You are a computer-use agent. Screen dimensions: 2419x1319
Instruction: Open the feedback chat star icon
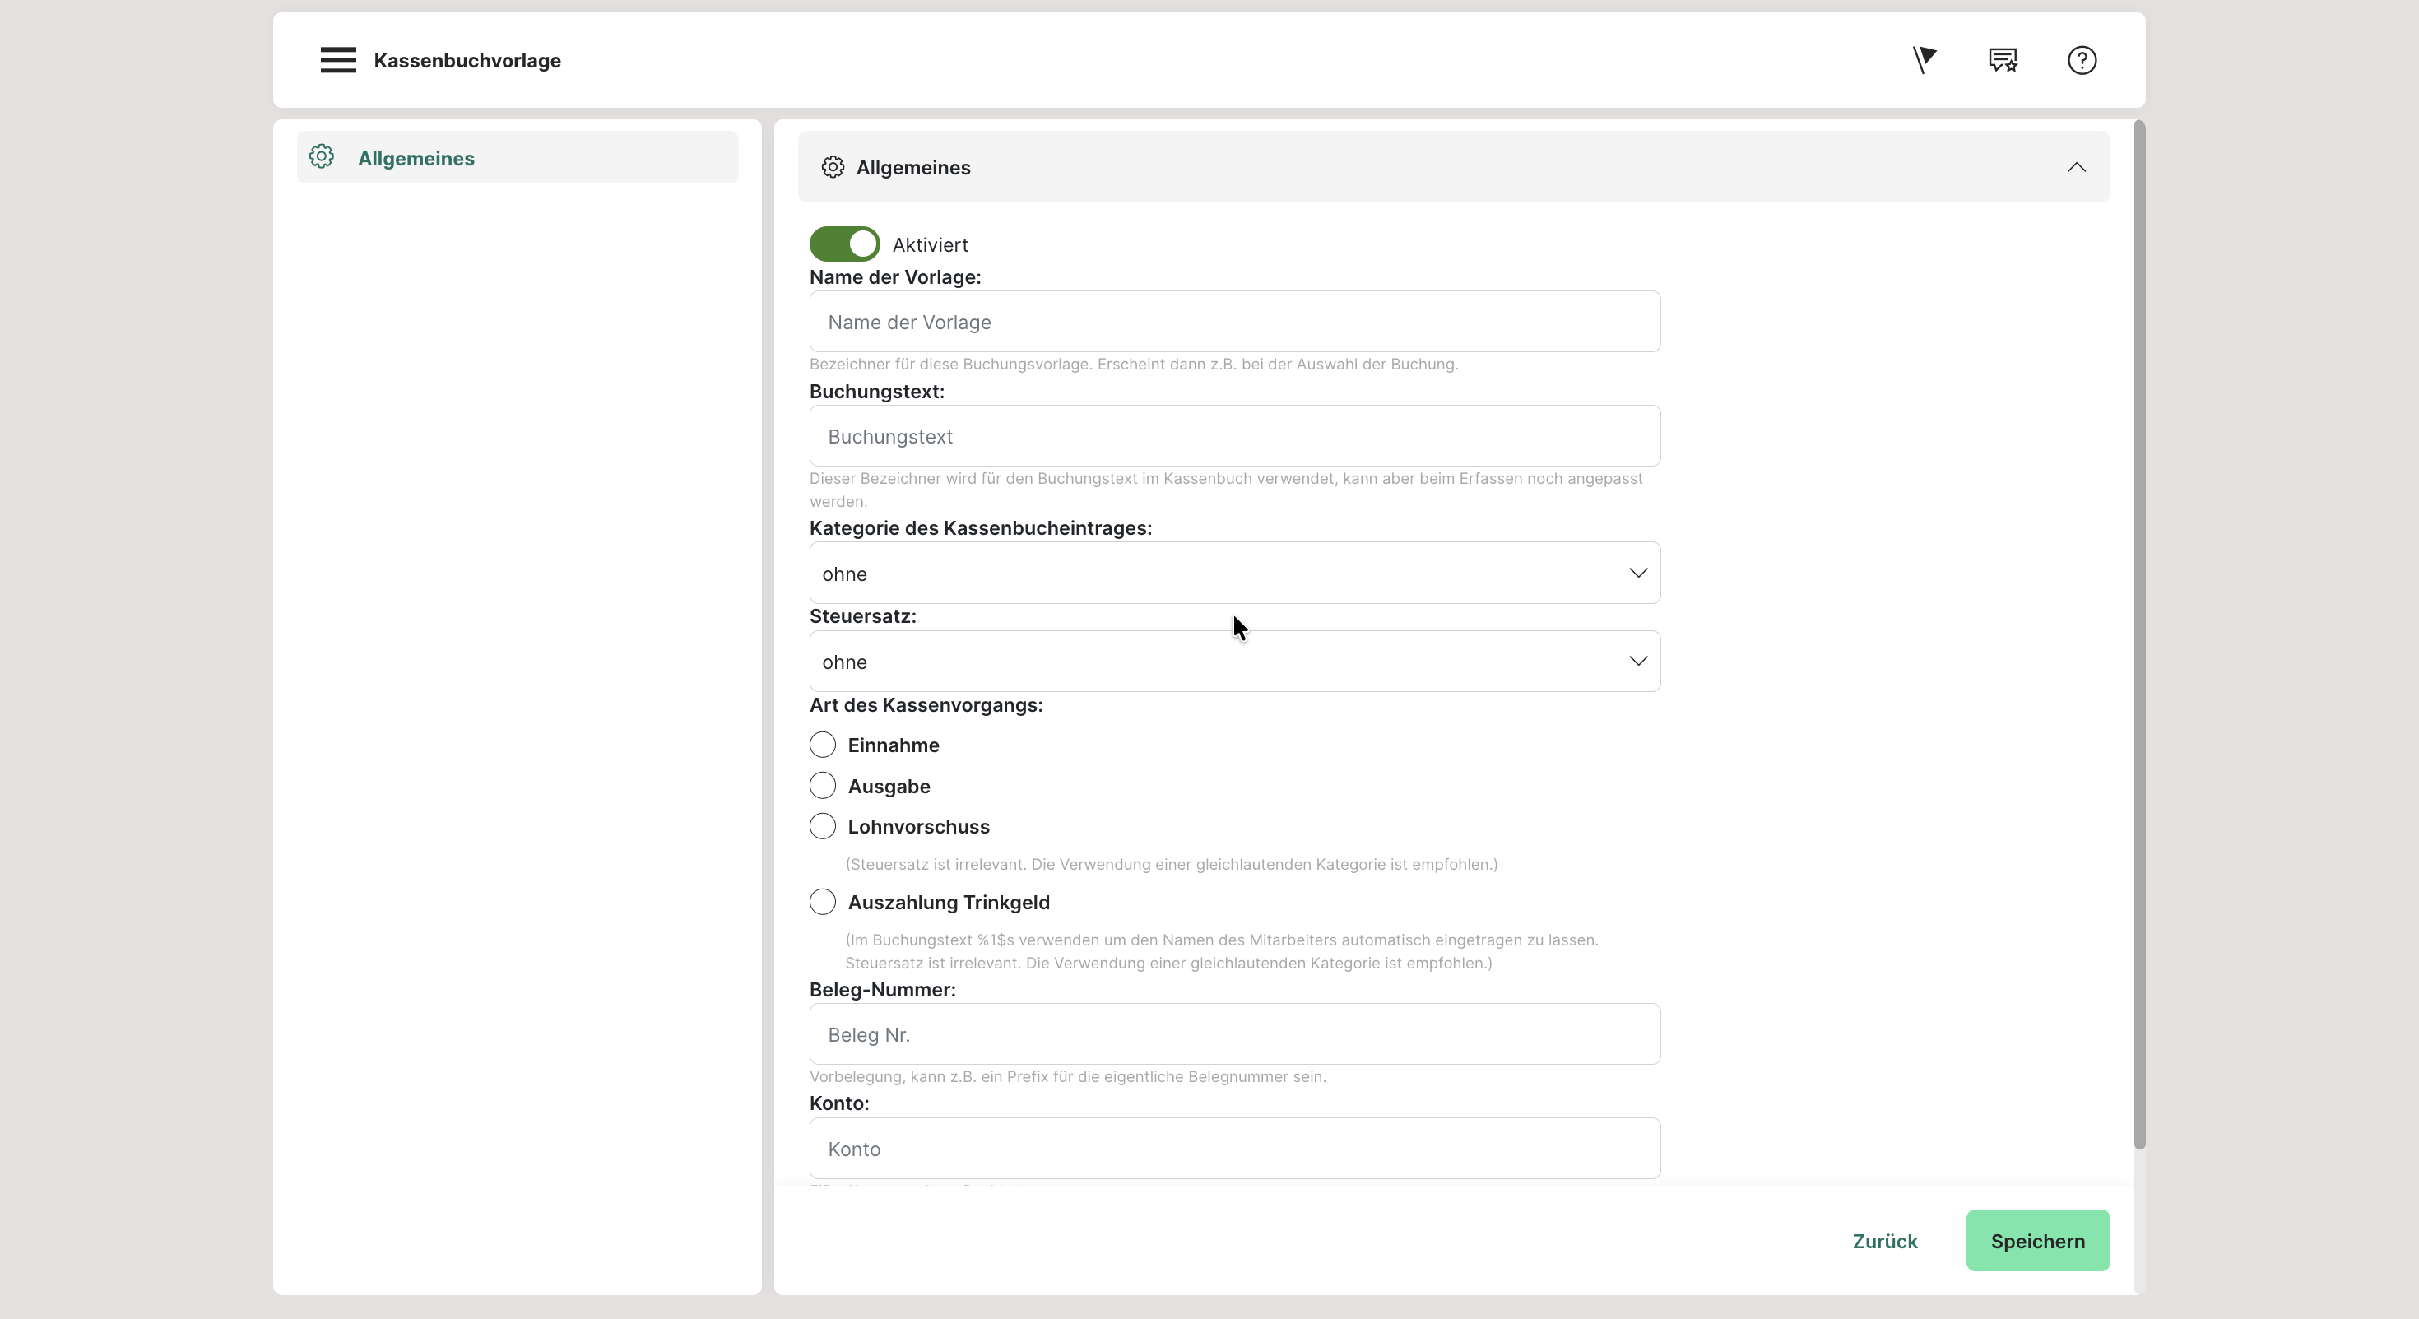point(2003,60)
